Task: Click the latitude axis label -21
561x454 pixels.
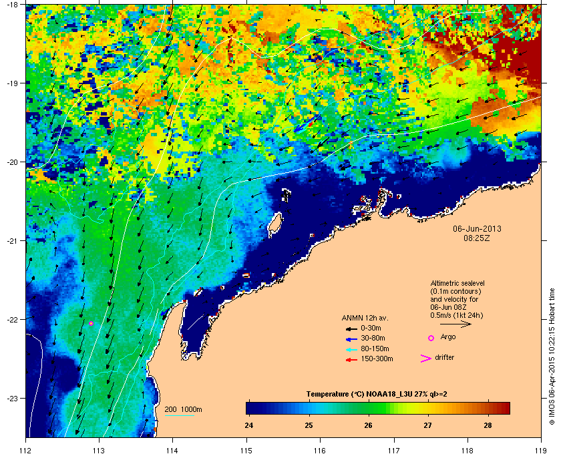Action: tap(13, 241)
